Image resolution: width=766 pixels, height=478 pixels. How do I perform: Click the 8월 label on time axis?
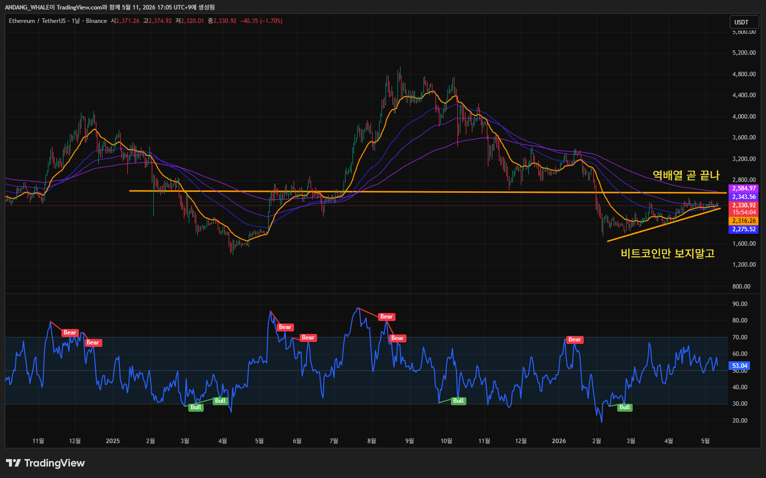point(372,441)
